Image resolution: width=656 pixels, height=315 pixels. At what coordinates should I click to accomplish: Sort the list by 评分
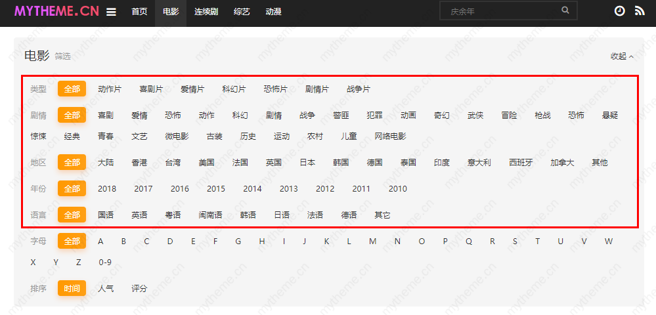point(139,289)
